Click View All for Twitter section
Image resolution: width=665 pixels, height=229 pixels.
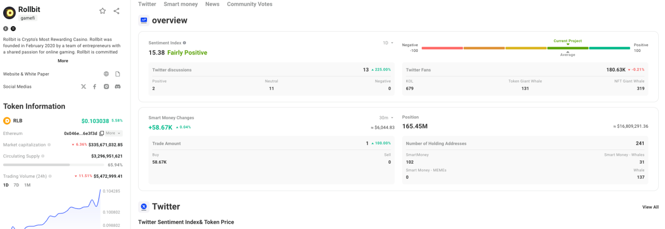pyautogui.click(x=650, y=207)
